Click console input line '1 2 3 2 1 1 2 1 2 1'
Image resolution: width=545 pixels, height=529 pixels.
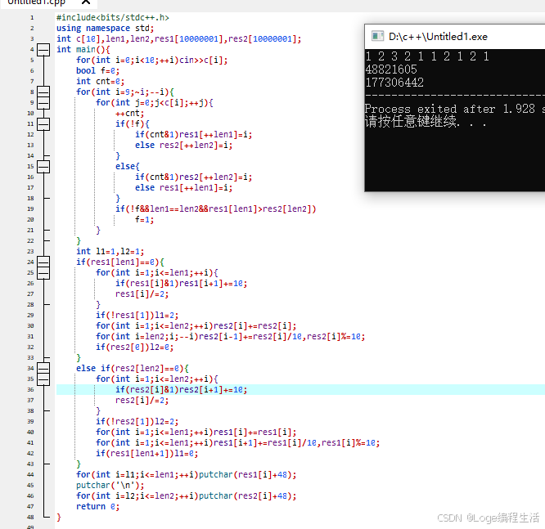point(427,56)
